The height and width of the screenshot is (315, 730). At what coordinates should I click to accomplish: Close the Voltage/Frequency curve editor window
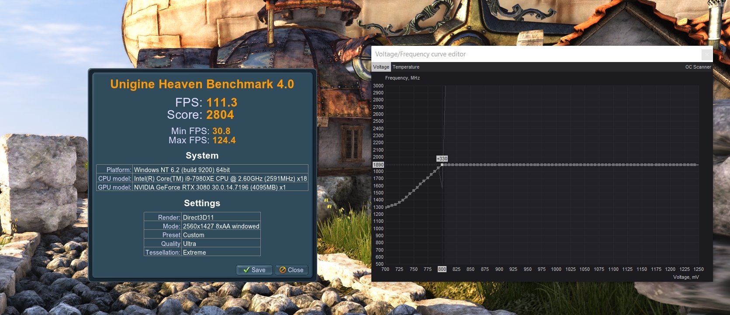(x=706, y=54)
